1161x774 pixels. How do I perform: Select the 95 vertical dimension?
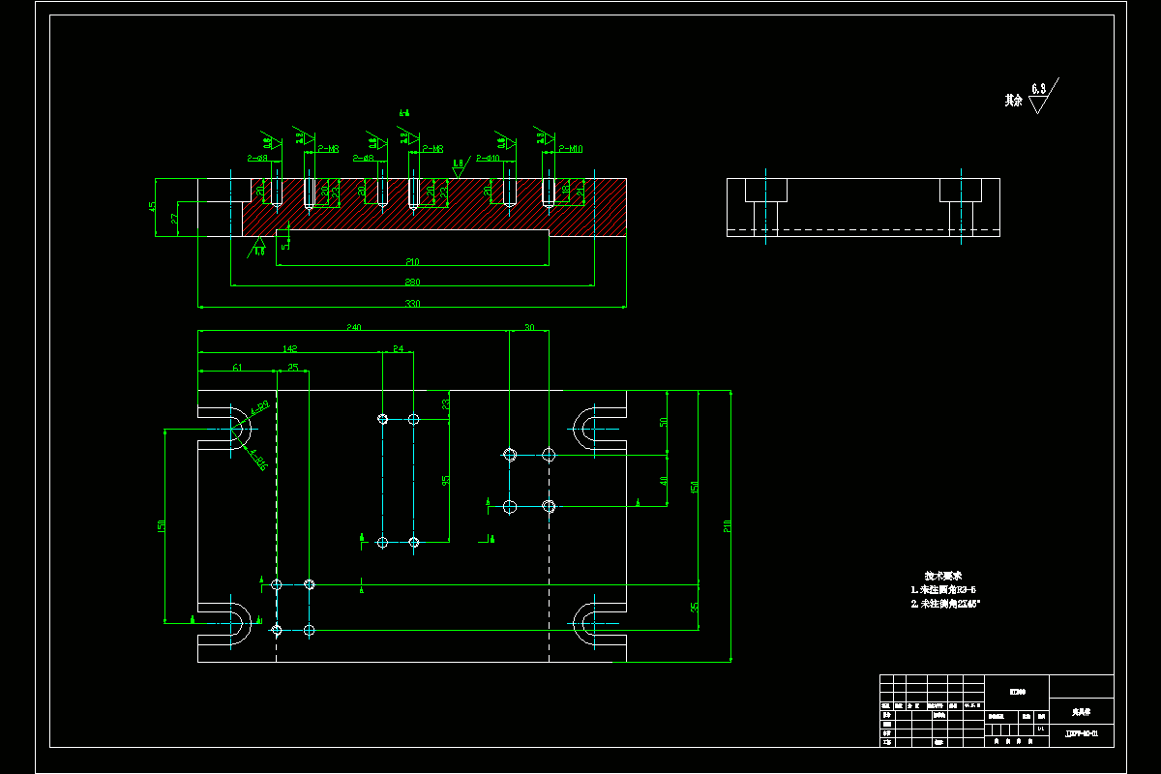point(446,480)
